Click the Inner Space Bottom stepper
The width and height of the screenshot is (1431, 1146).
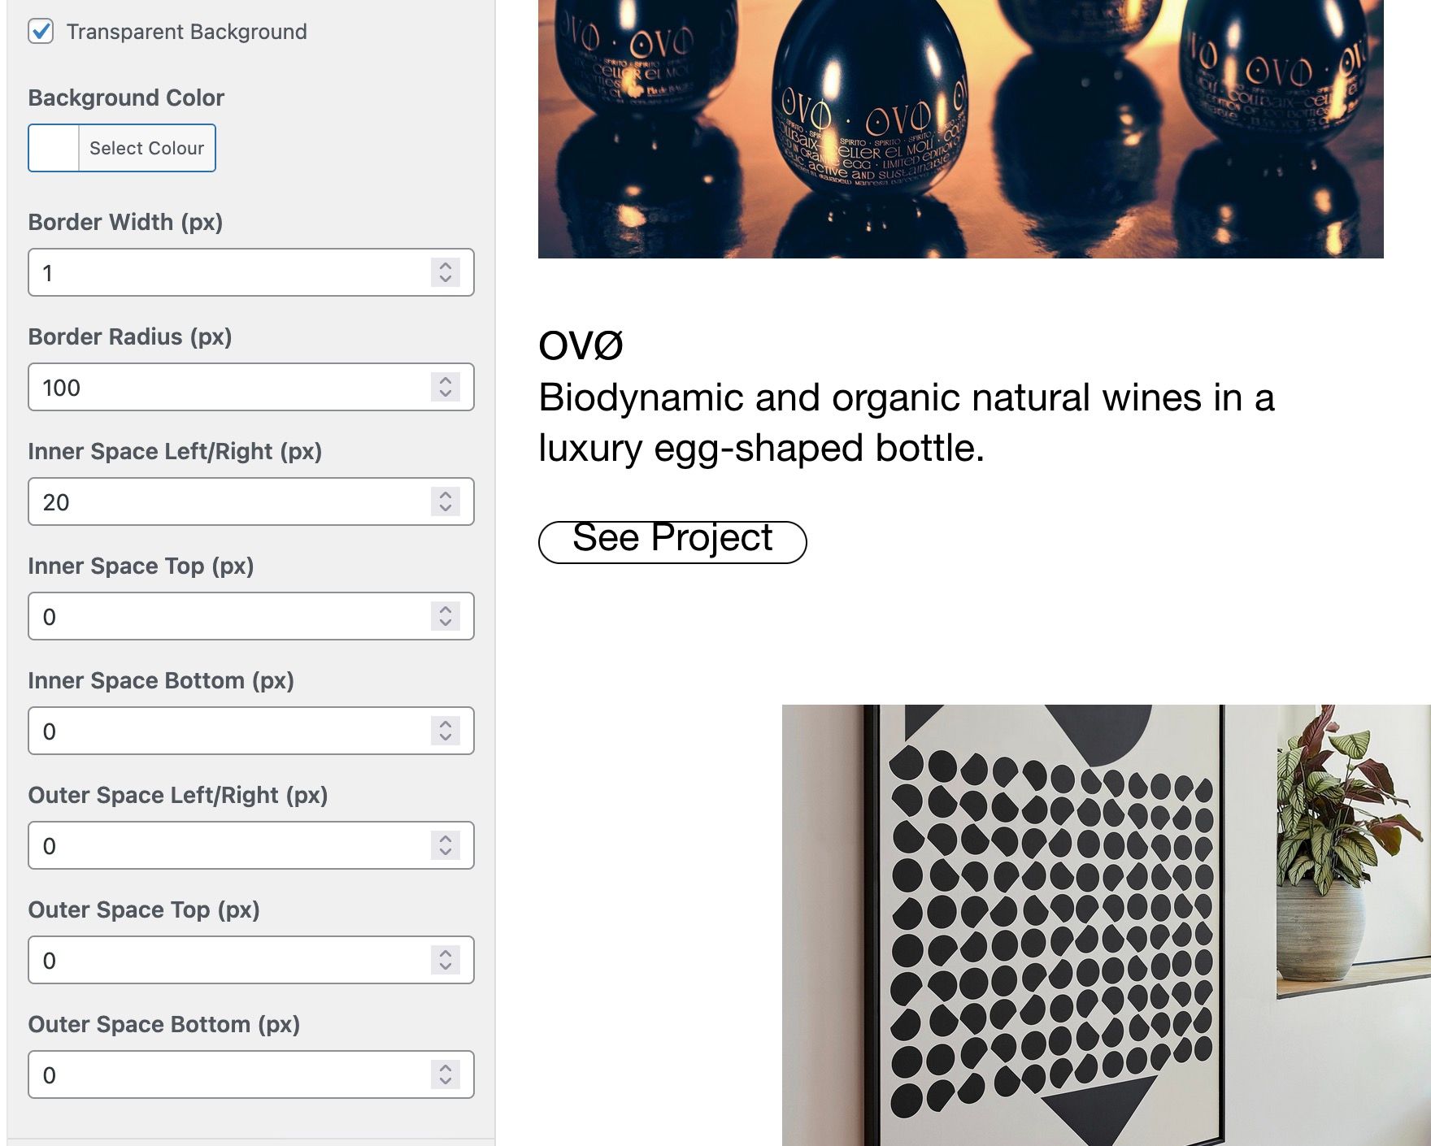click(446, 731)
